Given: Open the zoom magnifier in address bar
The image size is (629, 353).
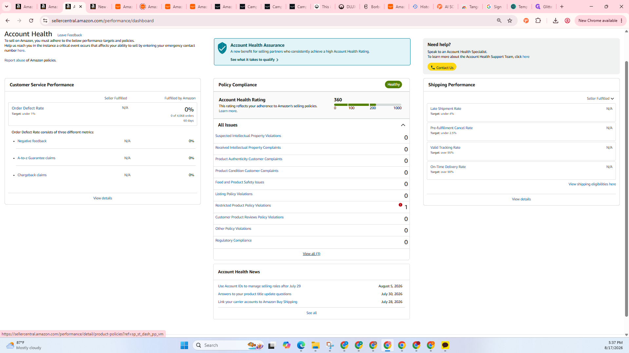Looking at the screenshot, I should (x=499, y=21).
